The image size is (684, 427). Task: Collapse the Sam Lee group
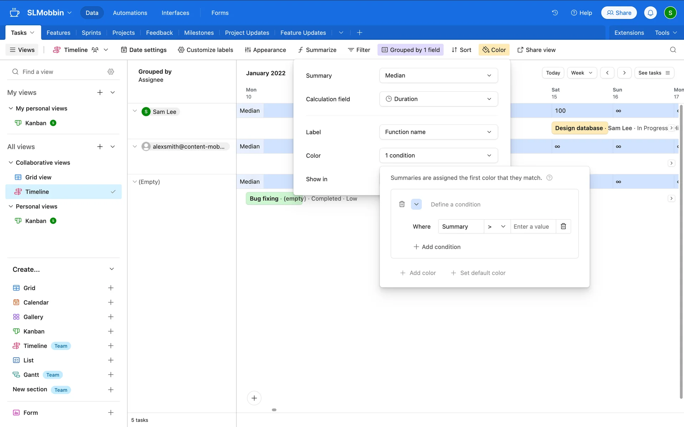135,111
